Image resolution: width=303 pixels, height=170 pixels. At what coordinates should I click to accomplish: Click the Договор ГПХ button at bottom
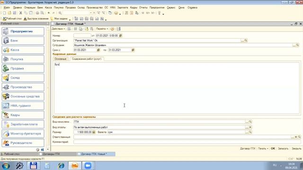coord(248,149)
